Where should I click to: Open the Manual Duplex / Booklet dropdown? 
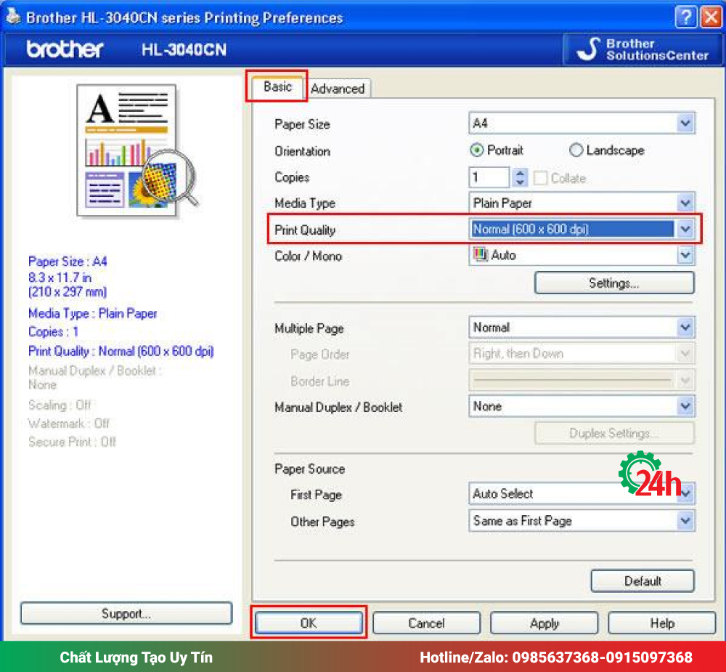point(582,406)
